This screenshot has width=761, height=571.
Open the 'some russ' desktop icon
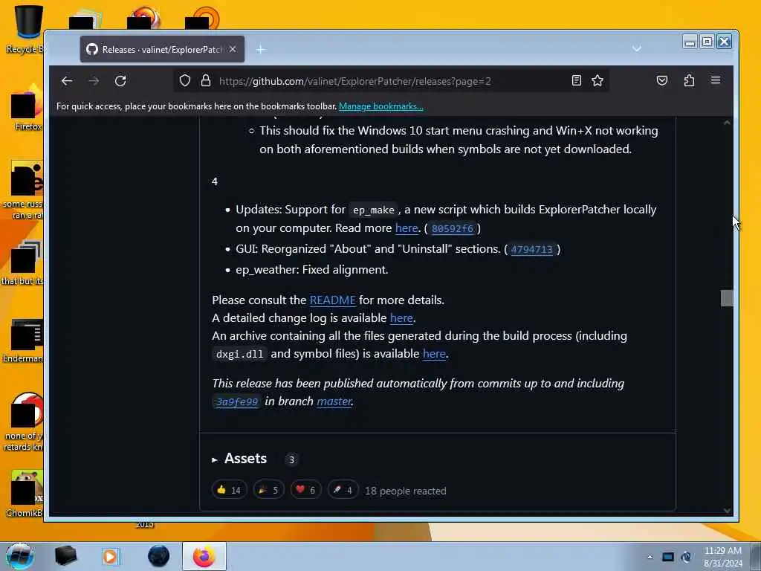[x=25, y=190]
